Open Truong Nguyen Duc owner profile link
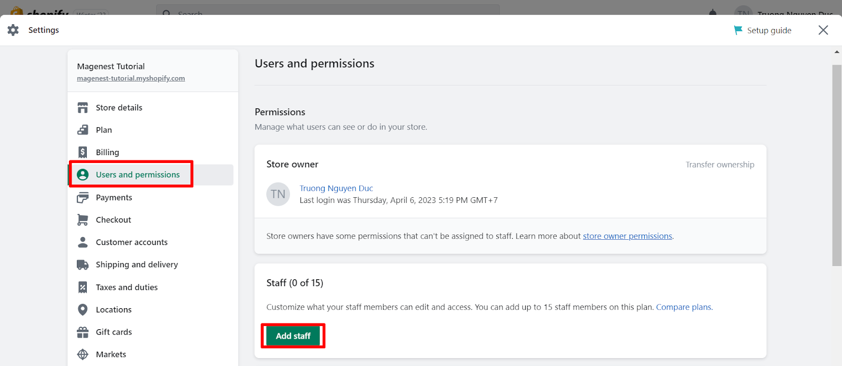The height and width of the screenshot is (366, 842). pos(336,188)
